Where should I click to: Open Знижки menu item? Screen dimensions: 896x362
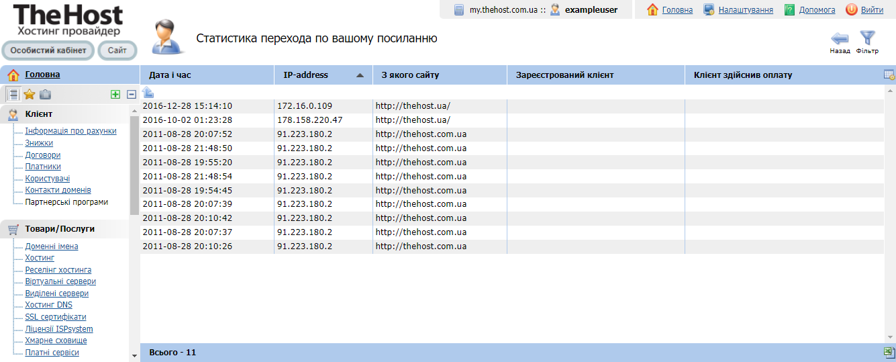coord(39,143)
